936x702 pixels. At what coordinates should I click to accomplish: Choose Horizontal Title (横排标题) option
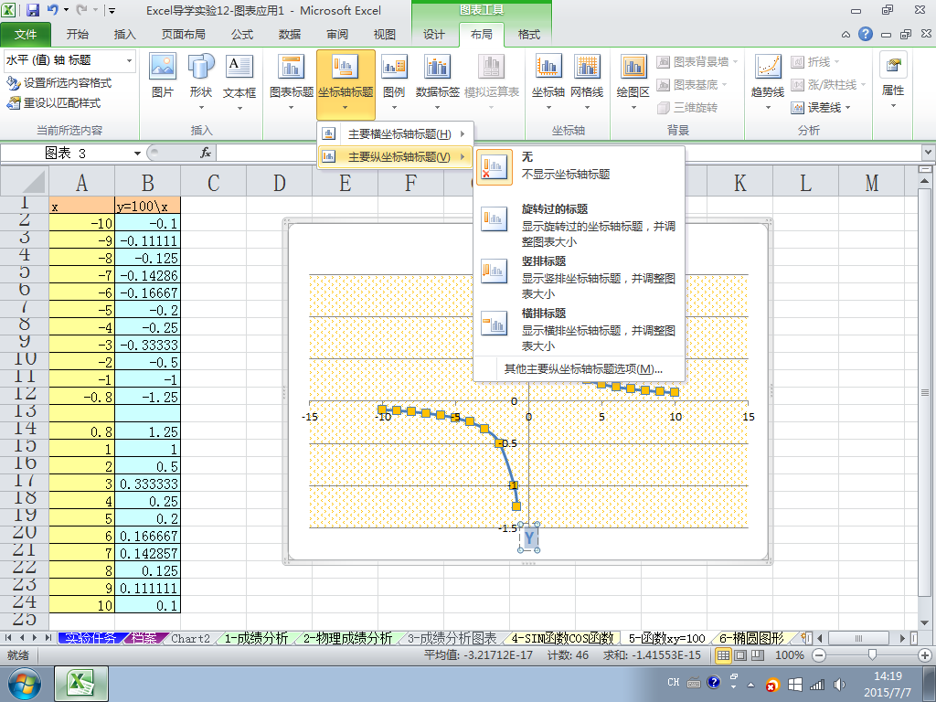[x=579, y=329]
